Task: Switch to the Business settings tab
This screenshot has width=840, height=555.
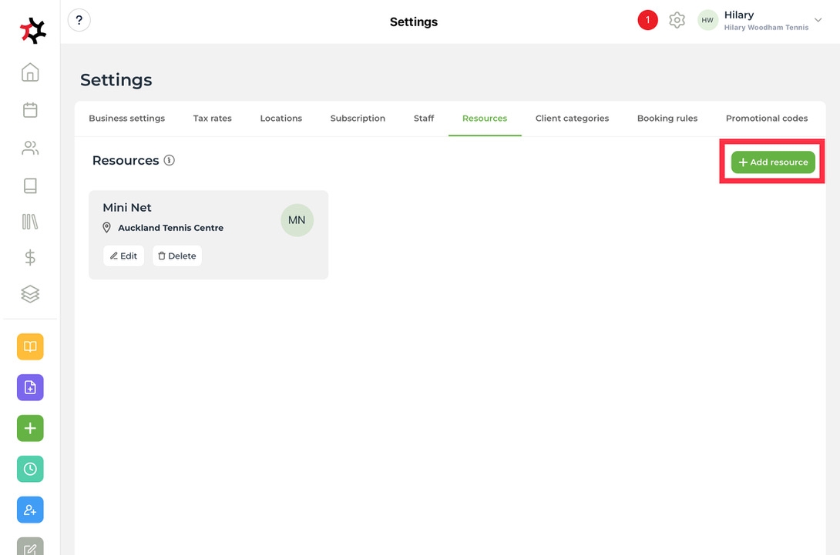Action: point(126,119)
